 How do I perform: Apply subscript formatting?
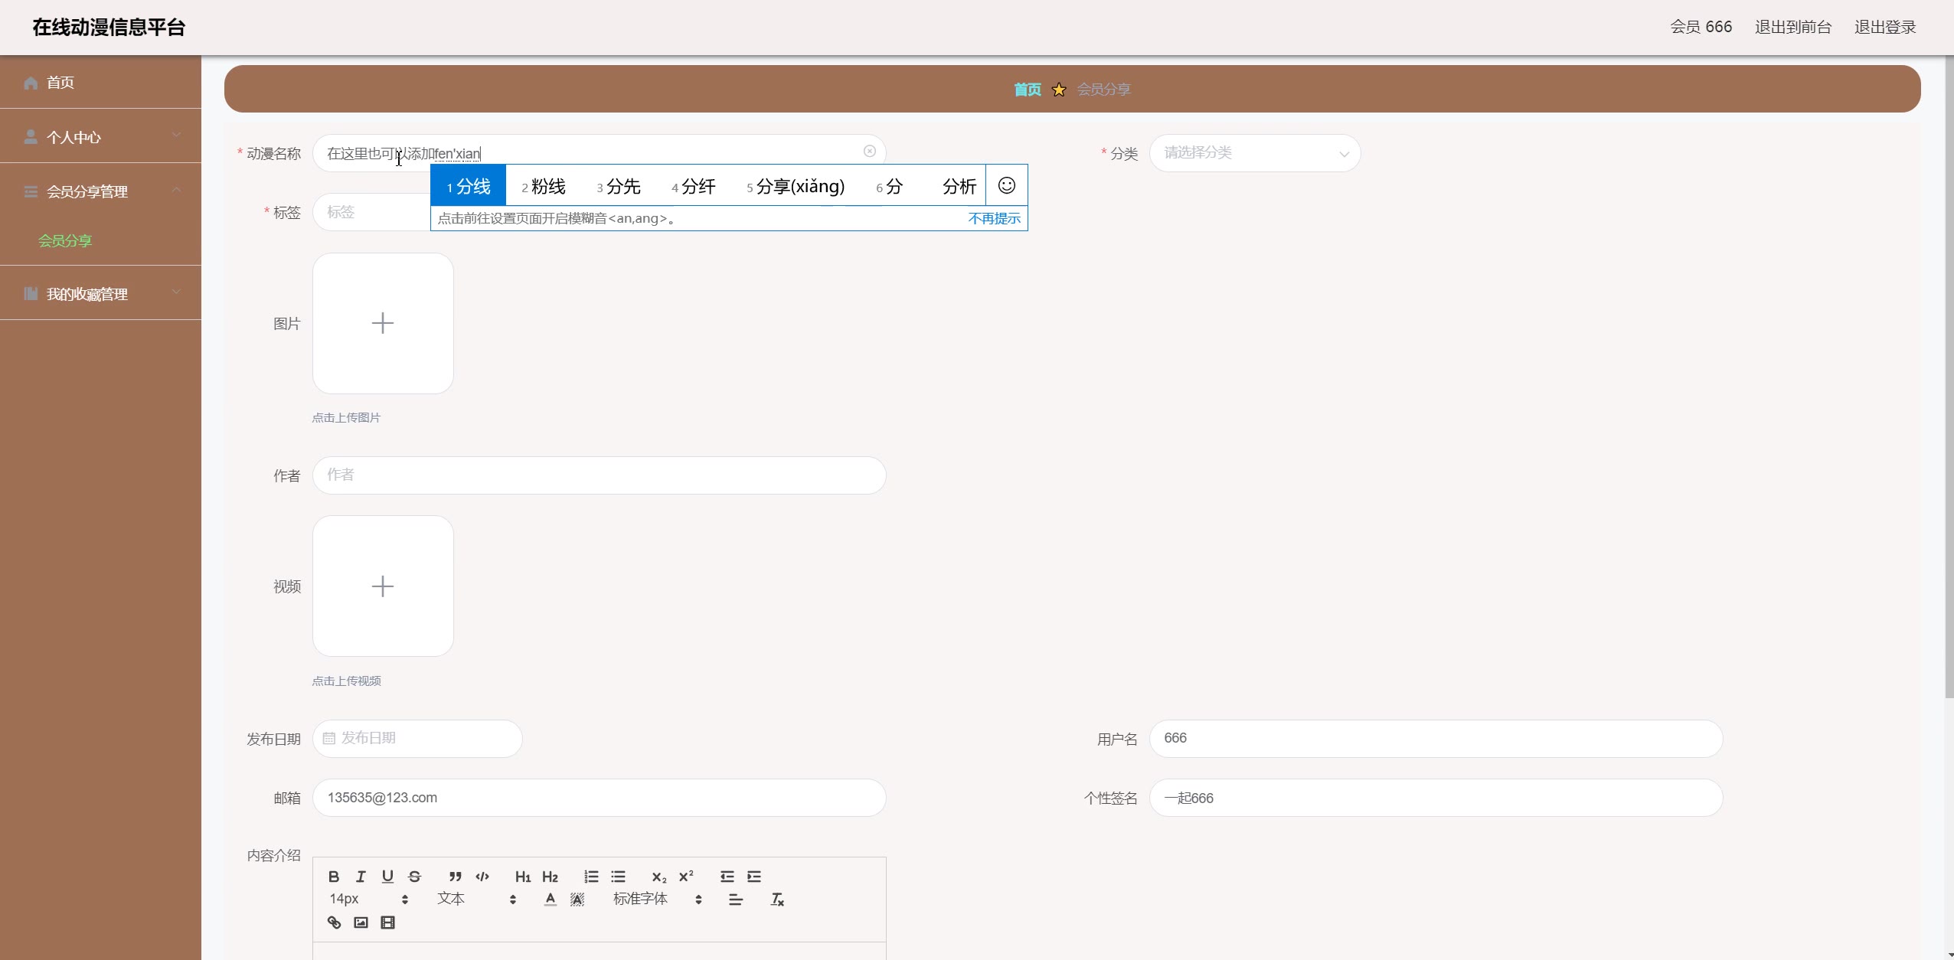pos(659,877)
